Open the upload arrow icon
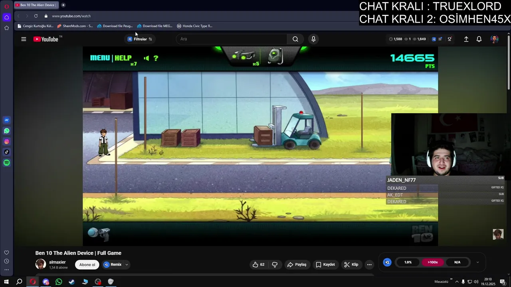 pyautogui.click(x=466, y=39)
